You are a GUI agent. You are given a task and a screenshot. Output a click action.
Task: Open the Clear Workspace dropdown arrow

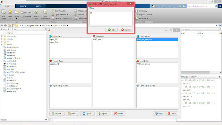[71, 18]
